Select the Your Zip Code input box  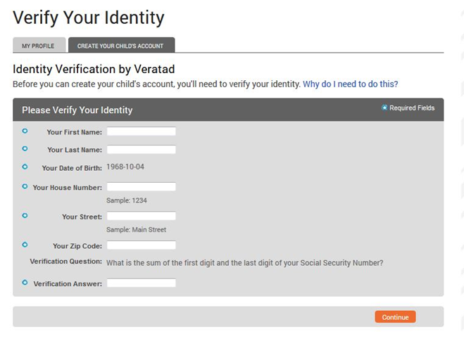(x=141, y=245)
